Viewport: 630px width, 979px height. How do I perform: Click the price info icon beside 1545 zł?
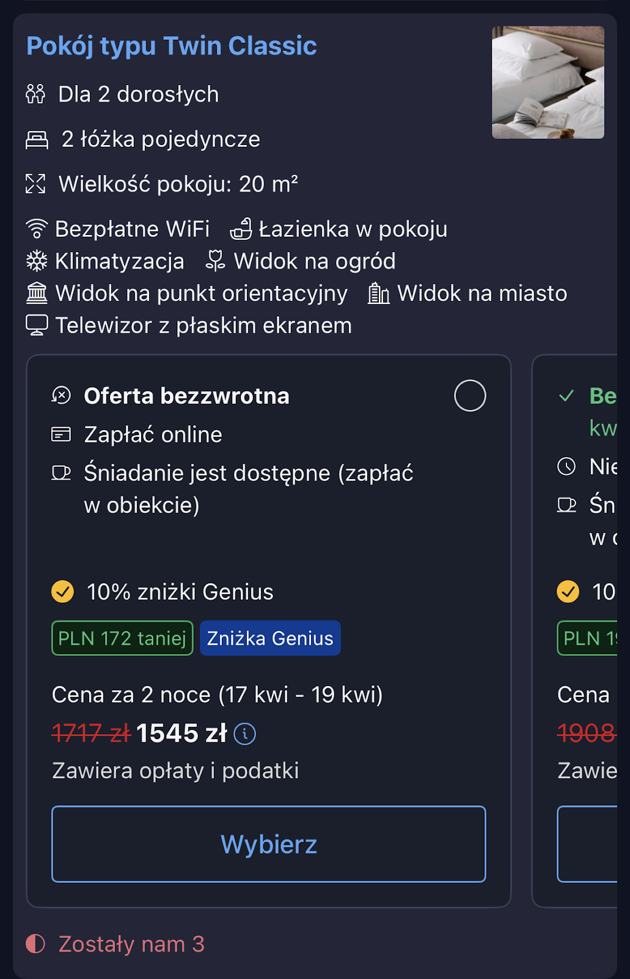coord(245,733)
